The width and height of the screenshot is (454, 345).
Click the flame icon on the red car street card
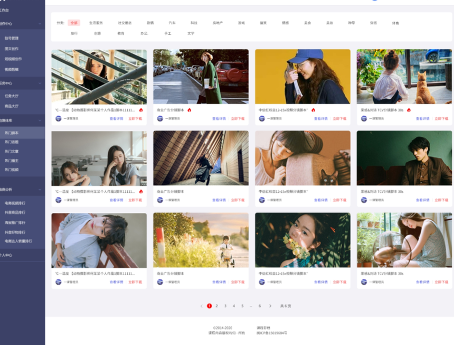pyautogui.click(x=190, y=110)
